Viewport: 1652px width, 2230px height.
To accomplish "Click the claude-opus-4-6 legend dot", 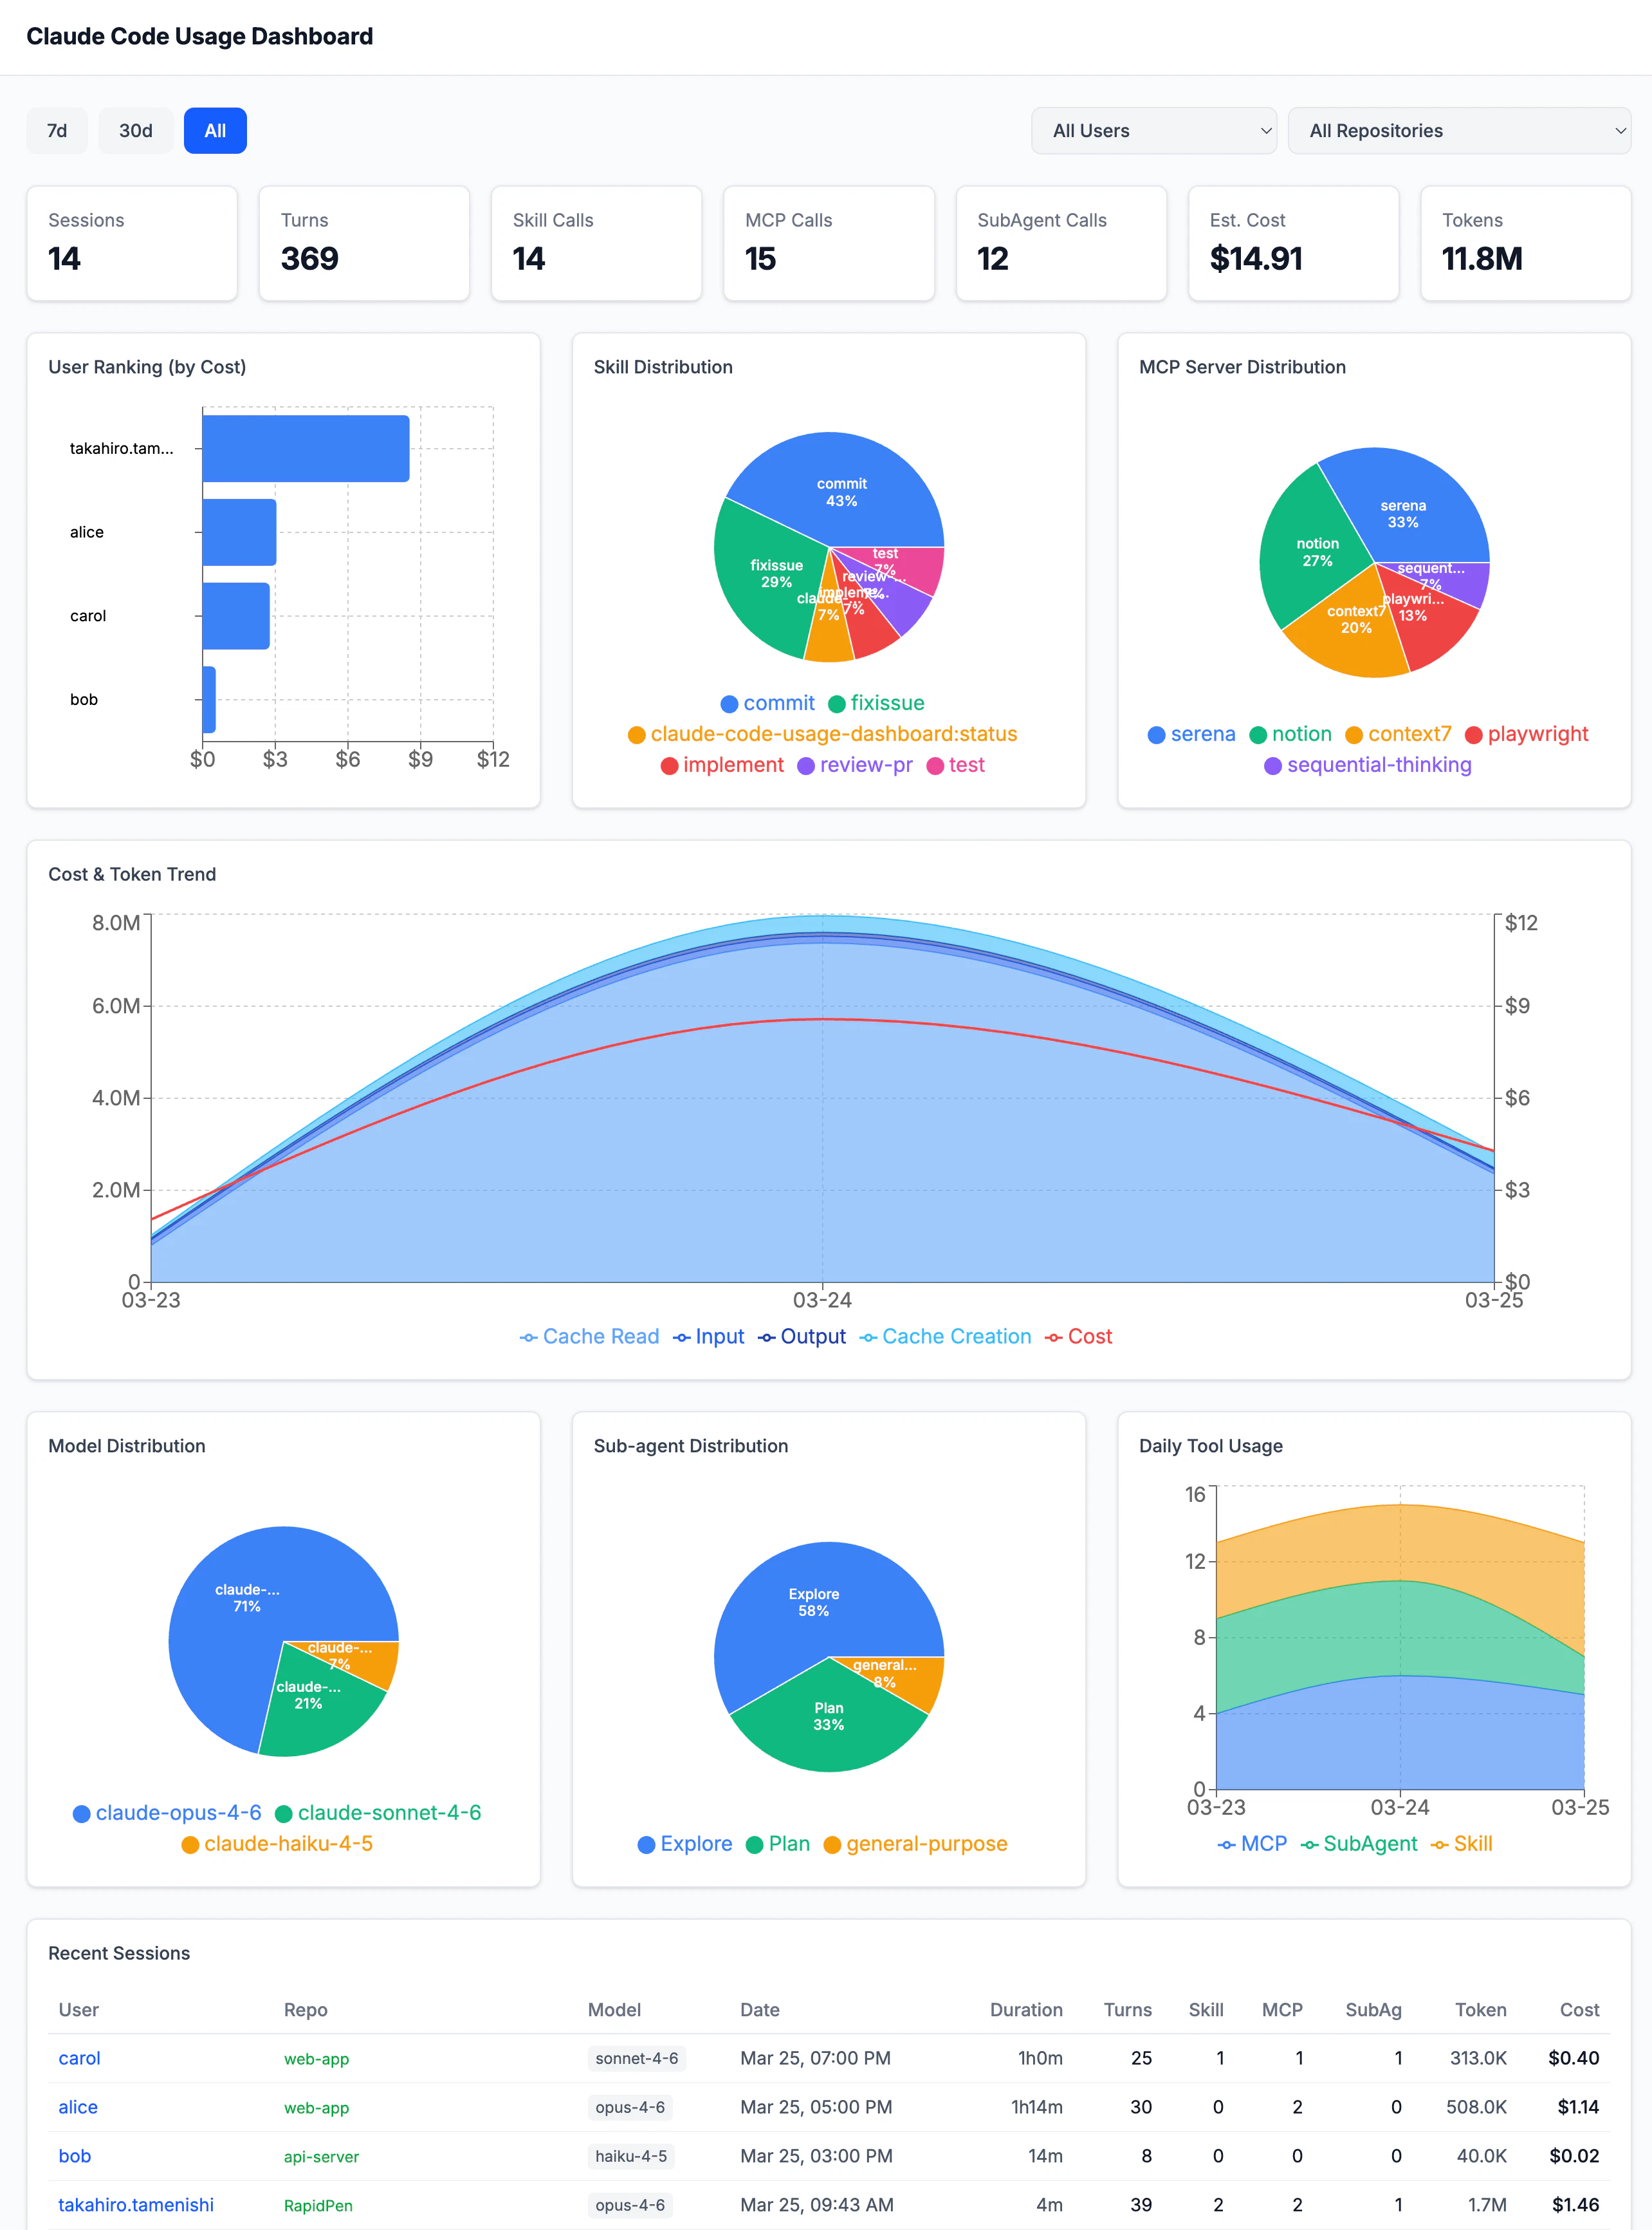I will click(82, 1814).
